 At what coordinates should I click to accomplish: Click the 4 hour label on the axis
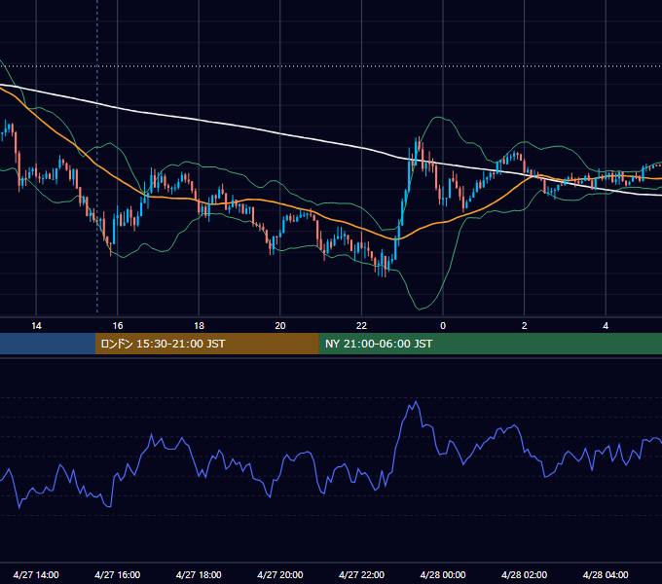point(606,326)
